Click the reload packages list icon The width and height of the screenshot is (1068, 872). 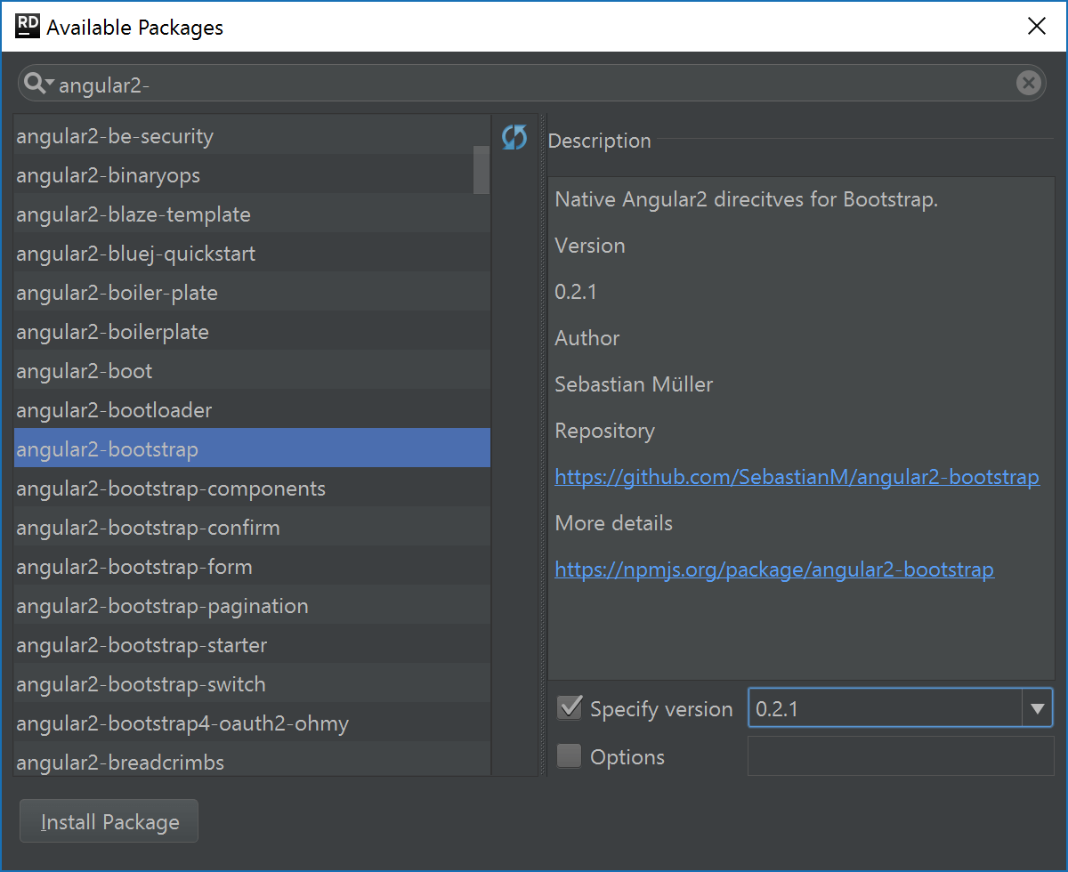coord(514,137)
